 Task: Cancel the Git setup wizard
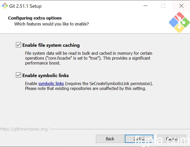point(172,139)
